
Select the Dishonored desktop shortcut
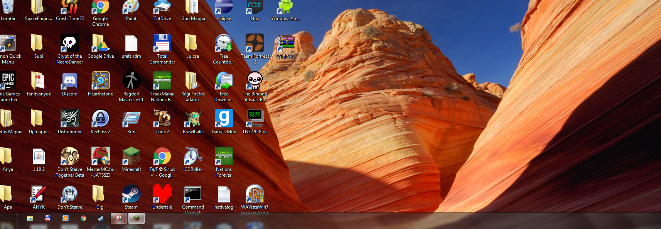pos(70,119)
